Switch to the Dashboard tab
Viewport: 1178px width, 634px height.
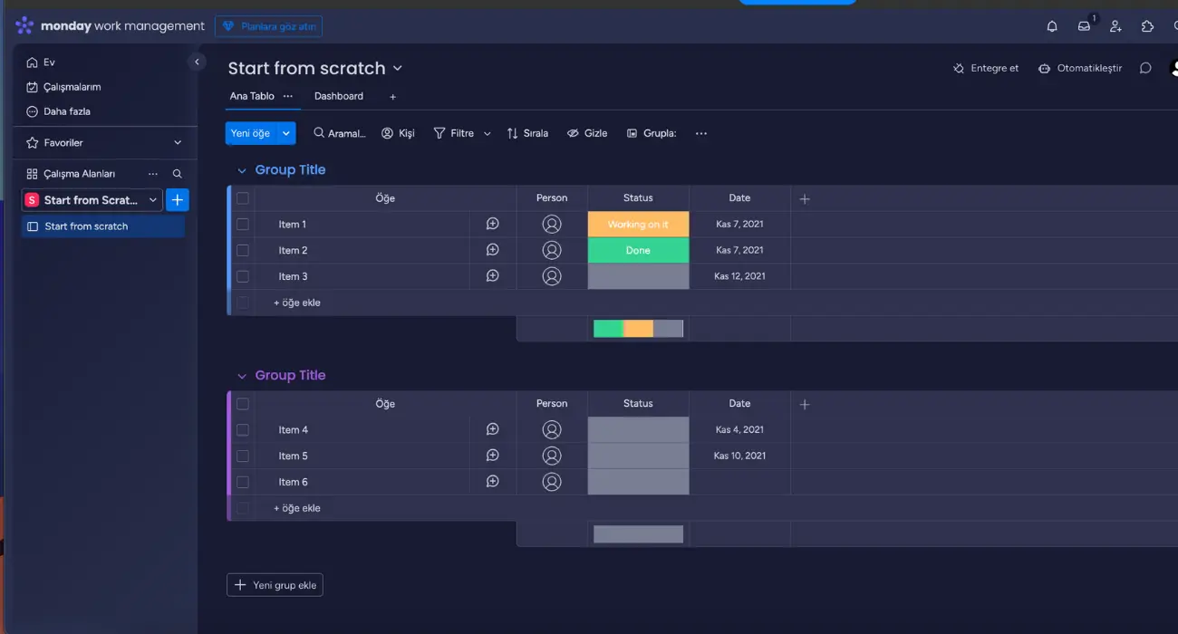point(338,96)
